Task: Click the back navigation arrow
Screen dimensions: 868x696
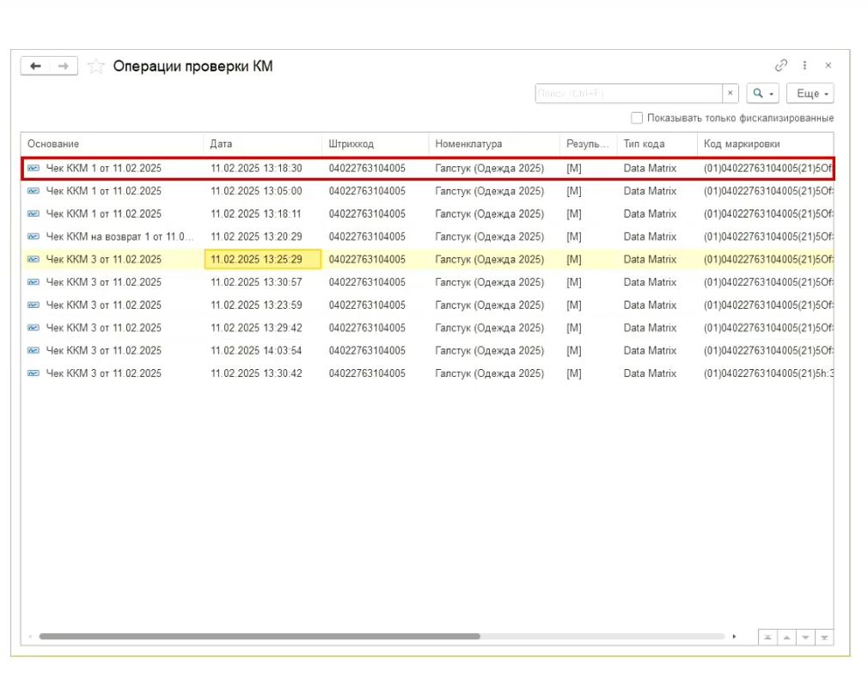Action: (x=35, y=66)
